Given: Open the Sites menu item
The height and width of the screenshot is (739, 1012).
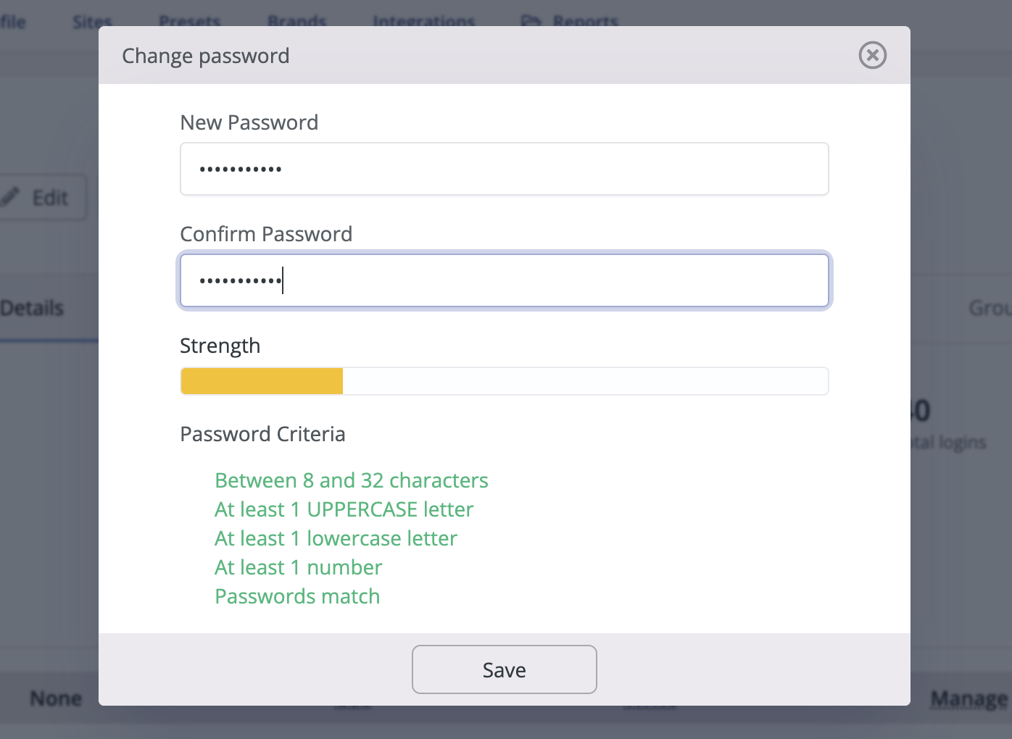Looking at the screenshot, I should coord(91,20).
